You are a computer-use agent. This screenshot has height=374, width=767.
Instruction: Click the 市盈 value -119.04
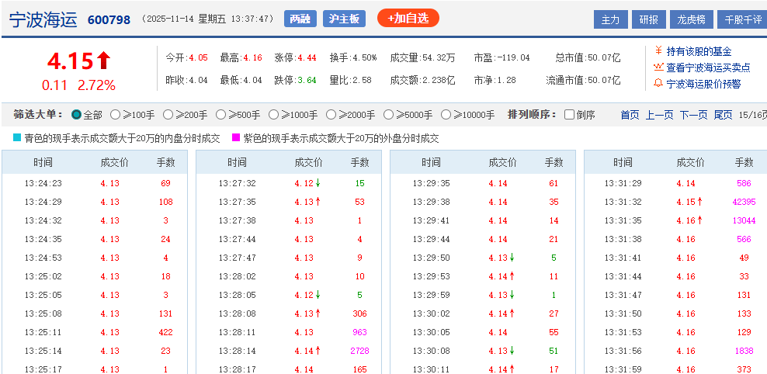513,57
